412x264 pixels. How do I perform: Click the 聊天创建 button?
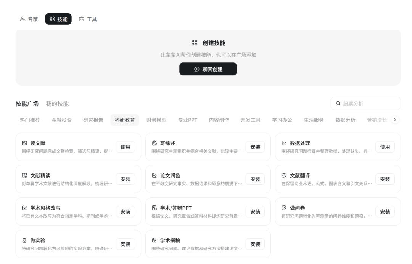click(x=208, y=69)
